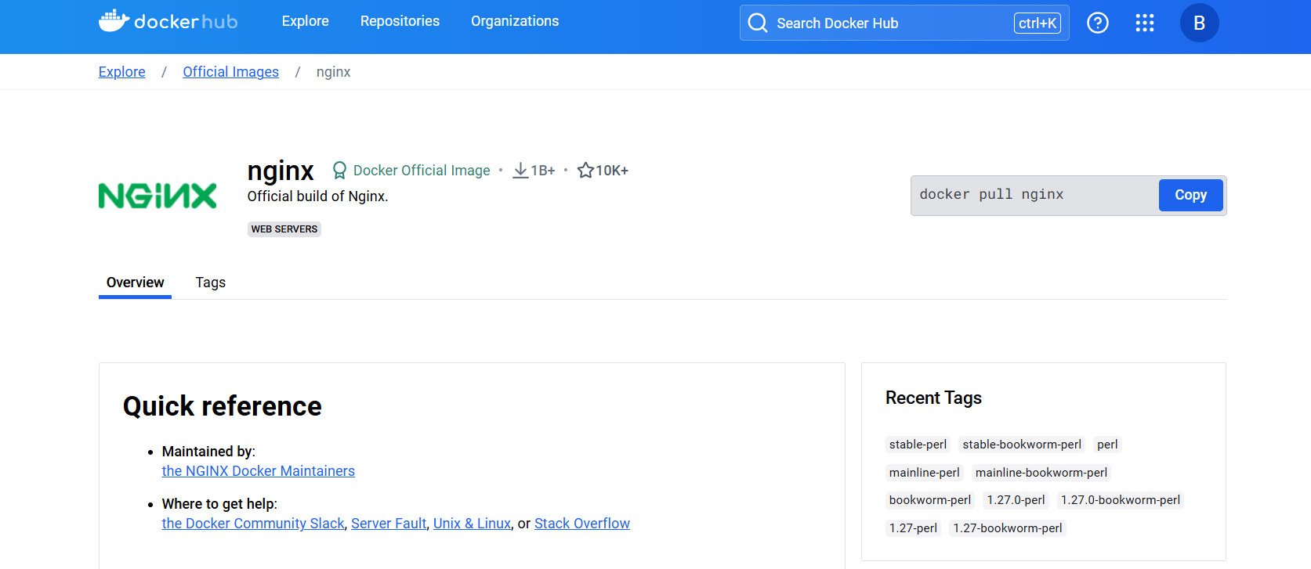
Task: Focus the Search Docker Hub field
Action: (x=904, y=23)
